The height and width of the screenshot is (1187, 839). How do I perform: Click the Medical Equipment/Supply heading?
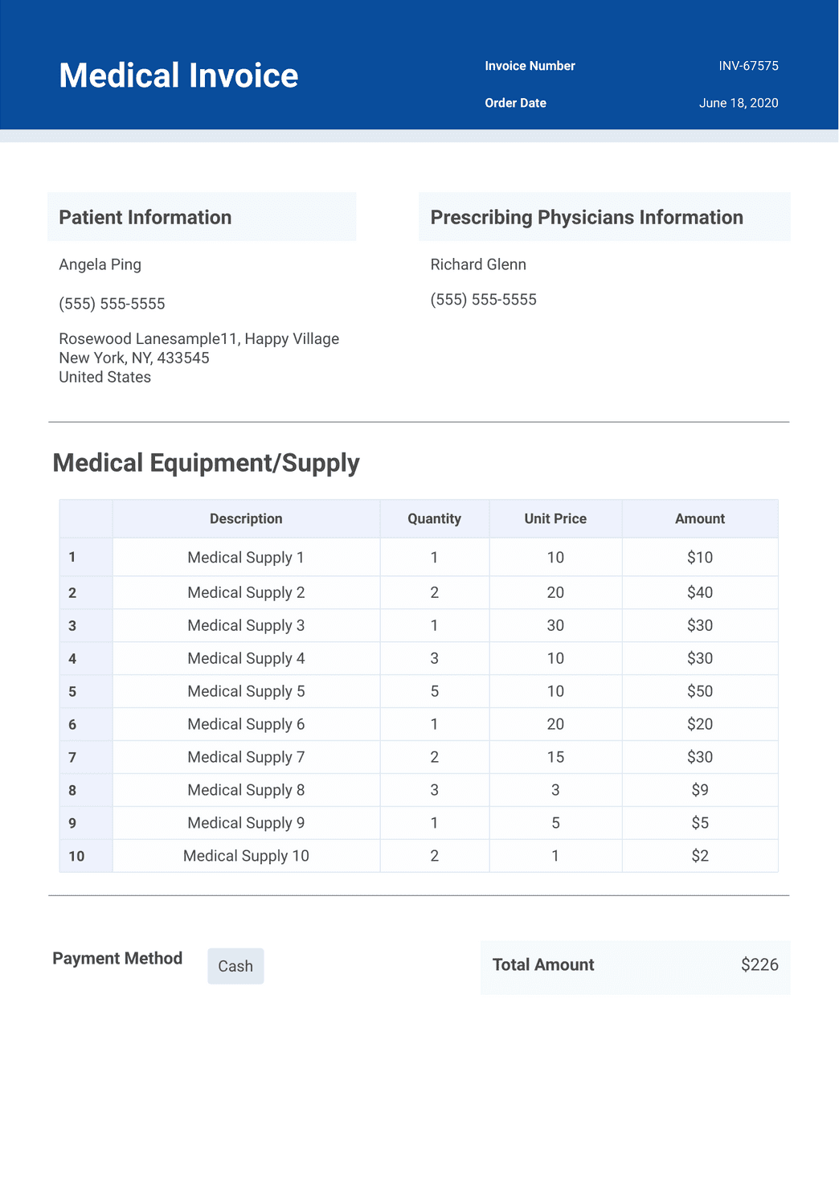pos(206,463)
